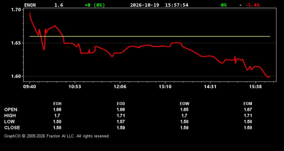Select the EOM column header
The image size is (284, 151).
[x=248, y=104]
